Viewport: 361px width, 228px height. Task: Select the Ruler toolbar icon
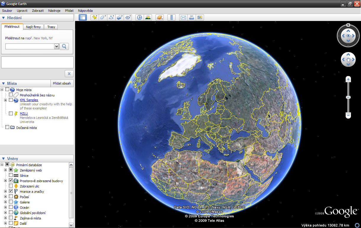[x=171, y=17]
